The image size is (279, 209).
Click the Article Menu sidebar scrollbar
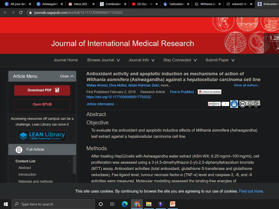(x=74, y=165)
